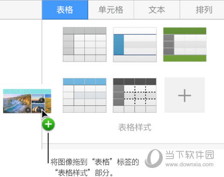Viewport: 224px width, 177px height.
Task: Apply the green banded table style
Action: click(185, 45)
